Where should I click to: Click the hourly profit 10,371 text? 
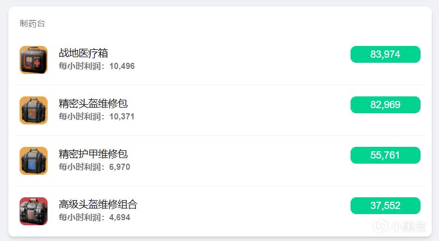pos(122,117)
